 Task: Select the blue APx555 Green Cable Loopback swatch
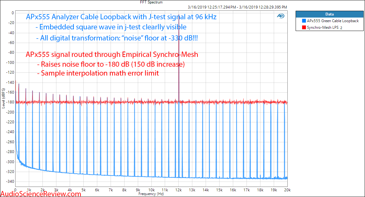click(304, 21)
